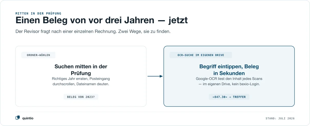This screenshot has width=310, height=126.
Task: Click the 'STAND: JULI 2026' footer text
Action: click(280, 118)
